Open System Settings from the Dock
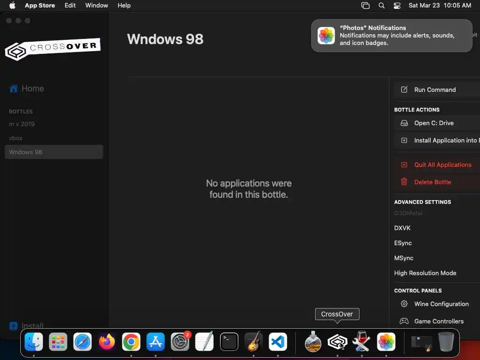Screen dimensions: 480x360 coord(180,342)
